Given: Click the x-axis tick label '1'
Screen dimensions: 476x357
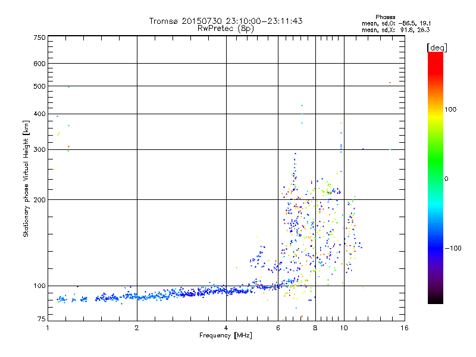Looking at the screenshot, I should click(48, 328).
